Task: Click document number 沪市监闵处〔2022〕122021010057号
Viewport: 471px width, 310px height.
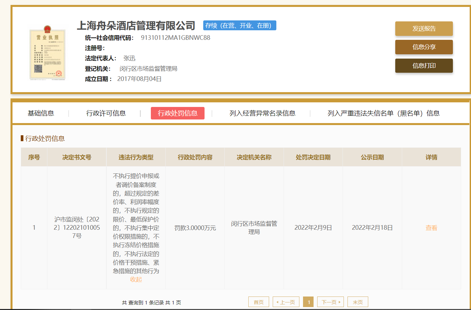Action: pyautogui.click(x=77, y=227)
